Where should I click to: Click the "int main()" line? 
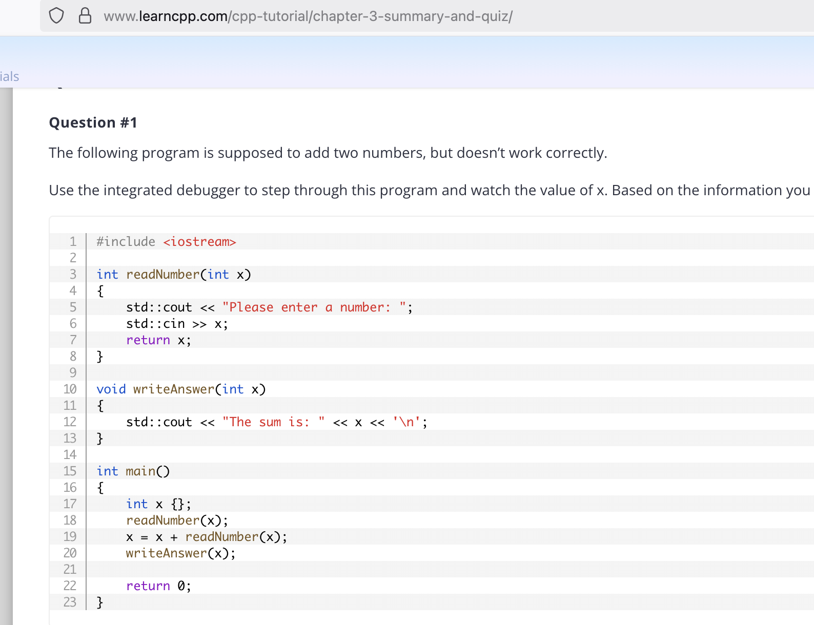click(x=133, y=471)
